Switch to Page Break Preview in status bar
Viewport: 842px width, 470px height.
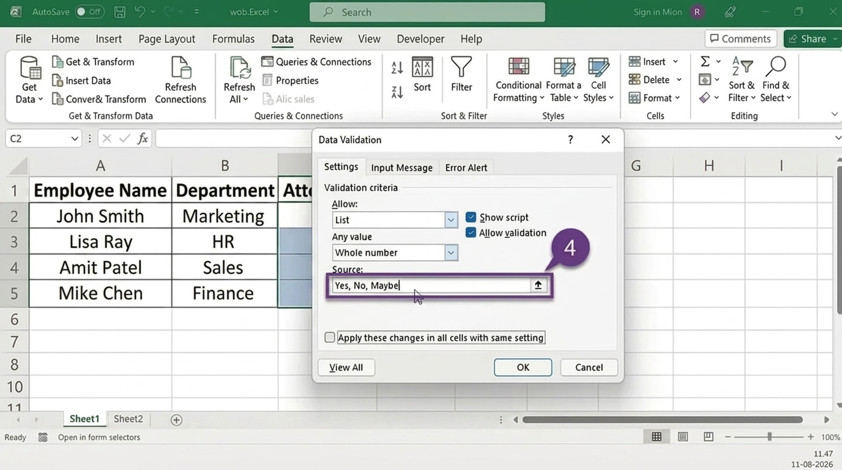[709, 437]
